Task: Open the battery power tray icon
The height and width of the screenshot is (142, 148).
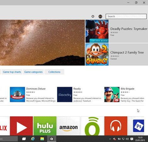Action: coord(119,139)
